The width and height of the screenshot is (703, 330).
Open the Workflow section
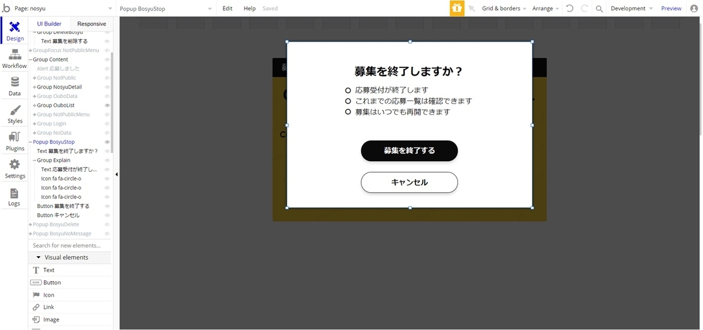point(15,59)
